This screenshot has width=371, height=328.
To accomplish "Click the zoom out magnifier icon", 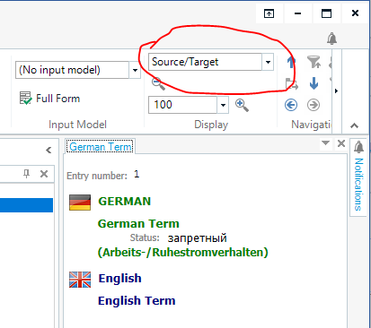I will point(158,83).
